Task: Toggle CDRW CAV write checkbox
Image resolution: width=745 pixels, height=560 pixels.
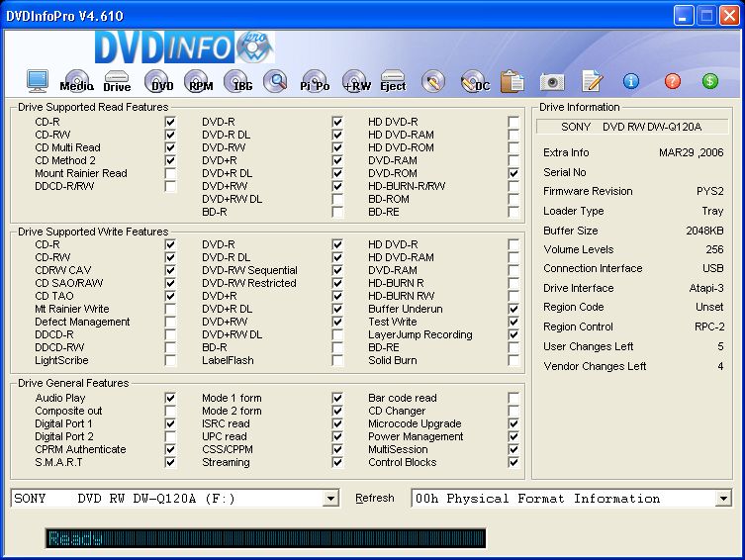Action: [x=170, y=270]
